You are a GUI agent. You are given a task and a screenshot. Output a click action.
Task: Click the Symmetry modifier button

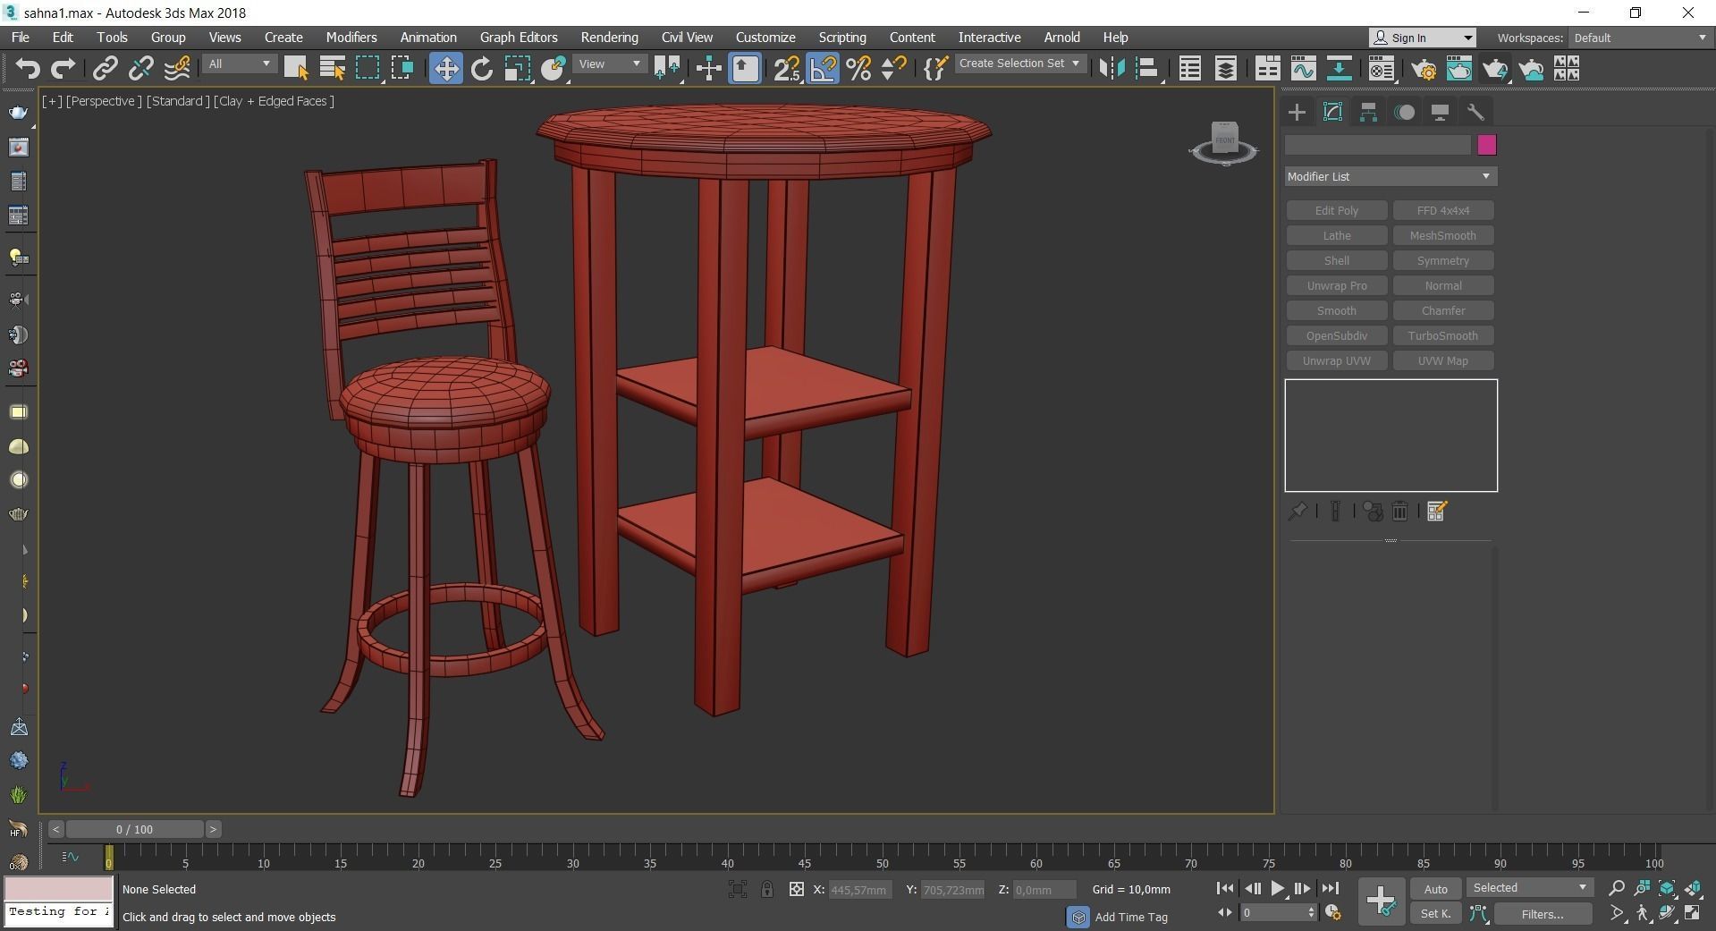[x=1442, y=260]
